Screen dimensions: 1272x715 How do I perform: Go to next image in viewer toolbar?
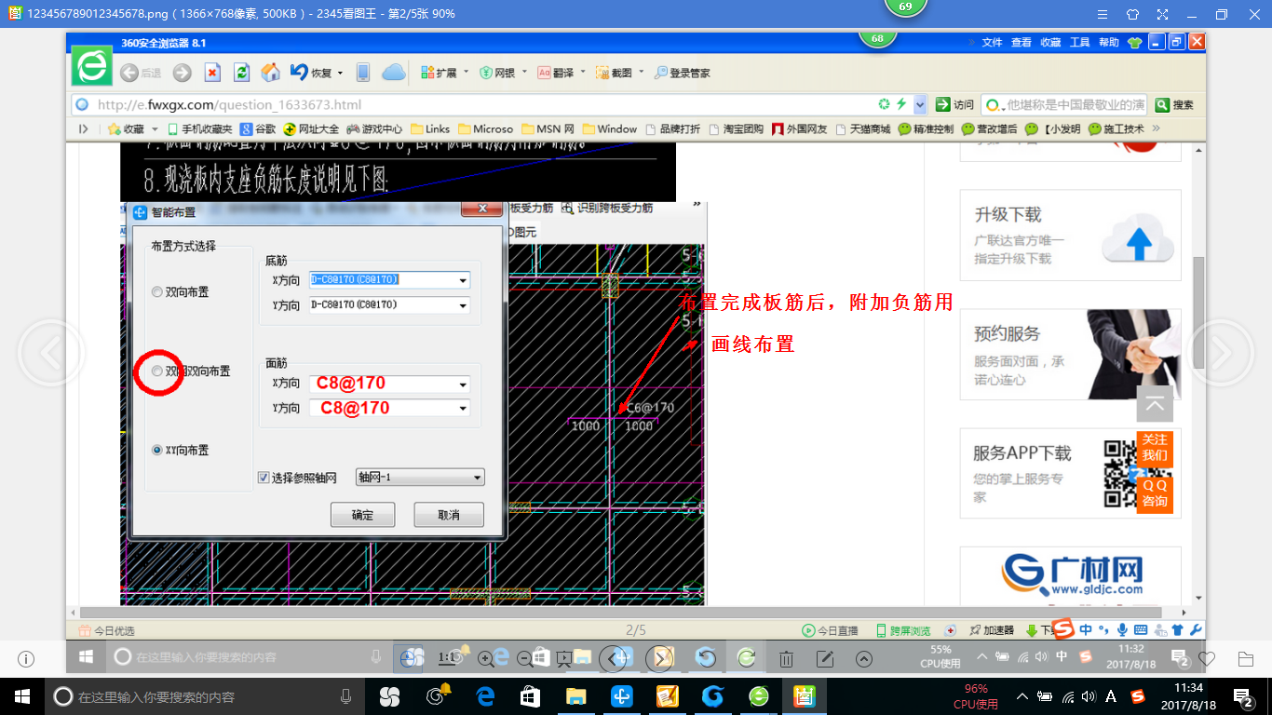click(660, 658)
